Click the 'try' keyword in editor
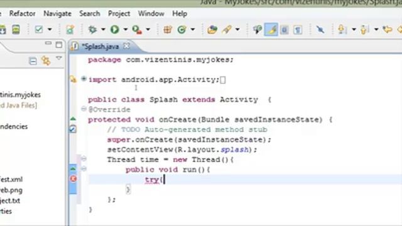The image size is (402, 226). point(152,180)
